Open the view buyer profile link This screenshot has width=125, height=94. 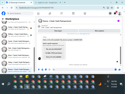[x=84, y=34]
